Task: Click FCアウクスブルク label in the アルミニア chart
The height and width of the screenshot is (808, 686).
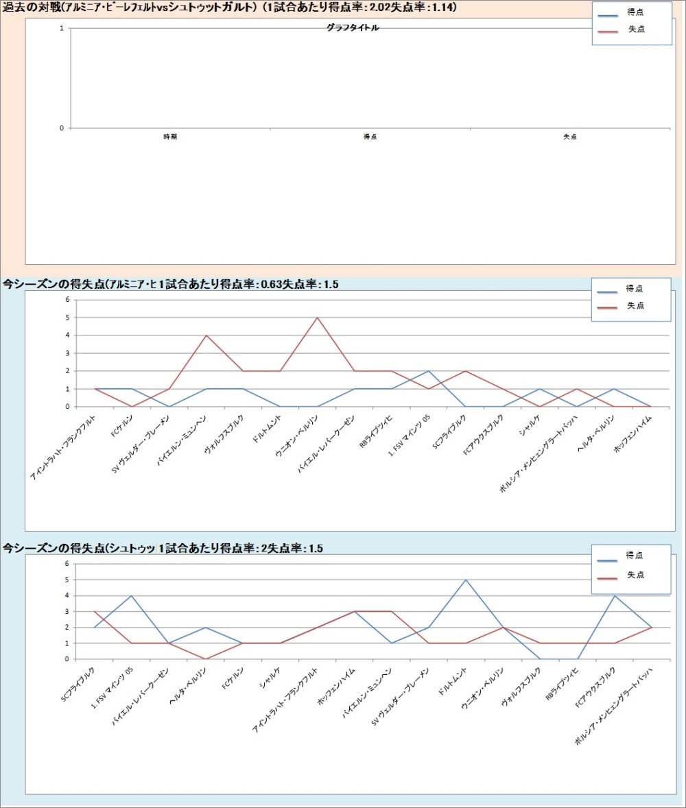Action: pyautogui.click(x=484, y=434)
